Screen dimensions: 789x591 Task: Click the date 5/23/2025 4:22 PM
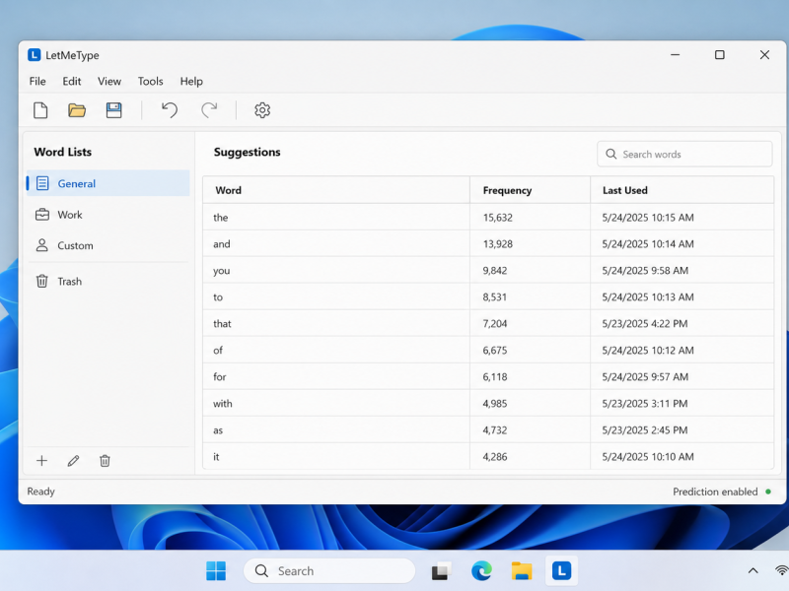pyautogui.click(x=645, y=324)
